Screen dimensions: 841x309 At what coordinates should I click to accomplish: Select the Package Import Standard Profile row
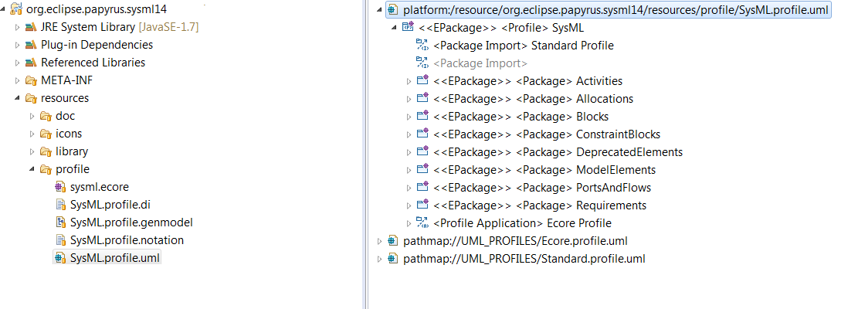coord(524,46)
